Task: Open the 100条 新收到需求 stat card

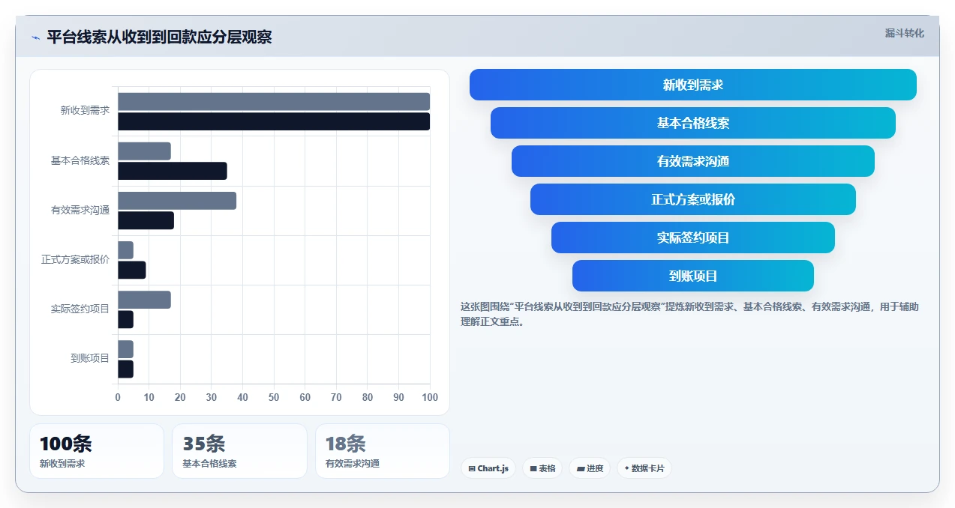Action: (97, 451)
